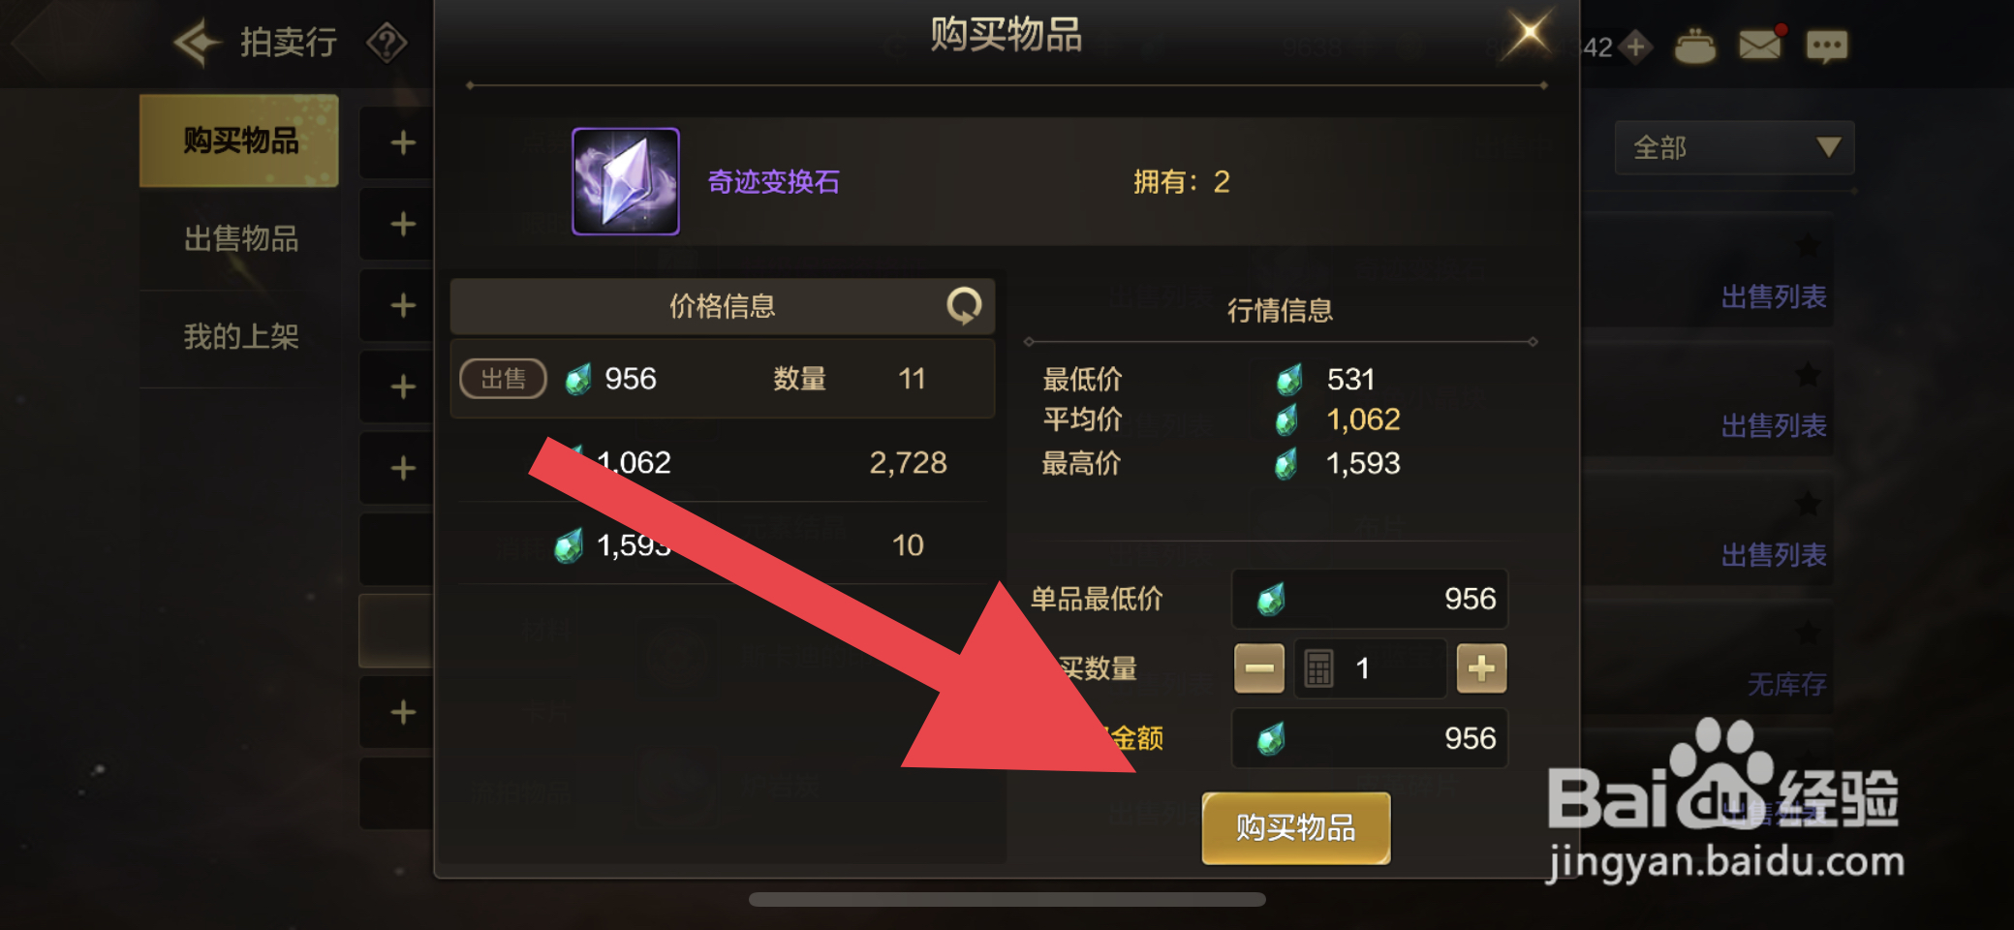Open the 全部 filter dropdown
2014x930 pixels.
(1734, 147)
